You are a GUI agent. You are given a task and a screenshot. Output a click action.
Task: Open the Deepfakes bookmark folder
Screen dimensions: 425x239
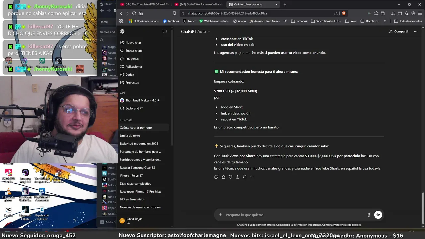[x=369, y=21]
